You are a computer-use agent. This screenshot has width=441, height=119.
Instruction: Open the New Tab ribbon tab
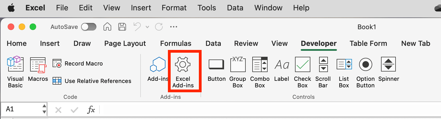tap(416, 43)
